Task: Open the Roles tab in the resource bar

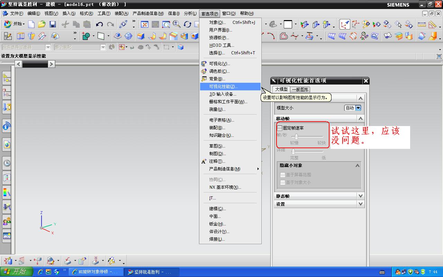Action: [7, 221]
